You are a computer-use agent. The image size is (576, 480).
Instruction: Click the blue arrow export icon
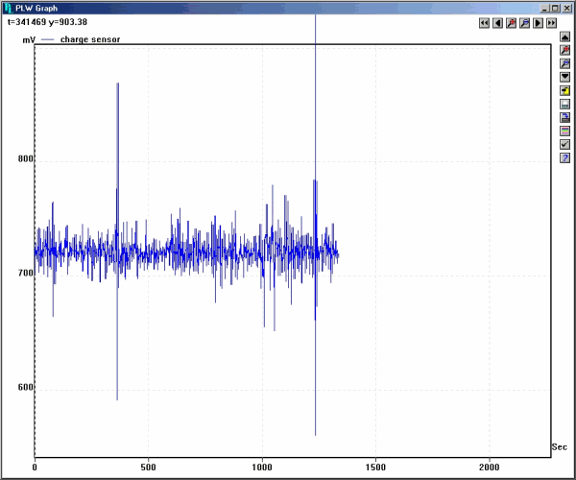click(565, 117)
